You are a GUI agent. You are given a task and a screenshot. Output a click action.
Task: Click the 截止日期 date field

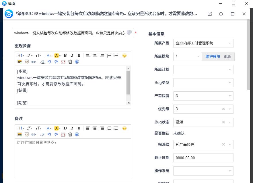[x=203, y=158]
